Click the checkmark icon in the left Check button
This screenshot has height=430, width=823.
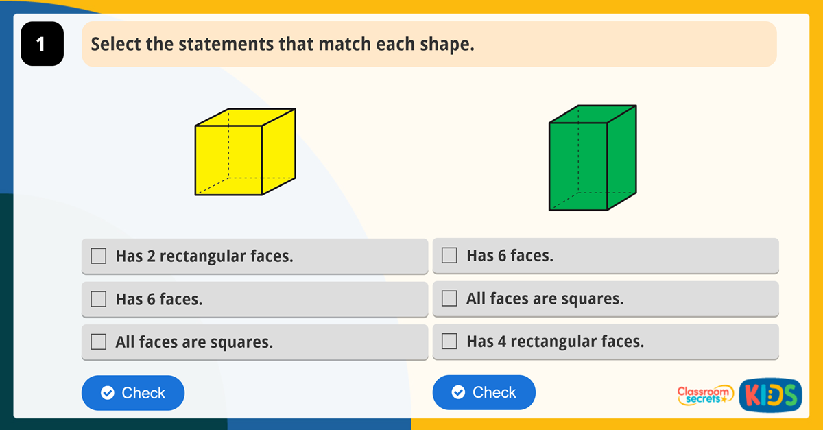click(107, 393)
